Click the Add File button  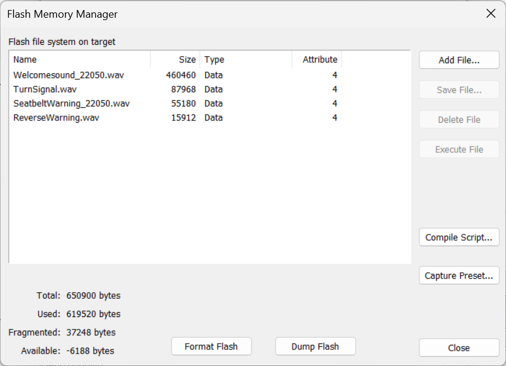pos(459,60)
